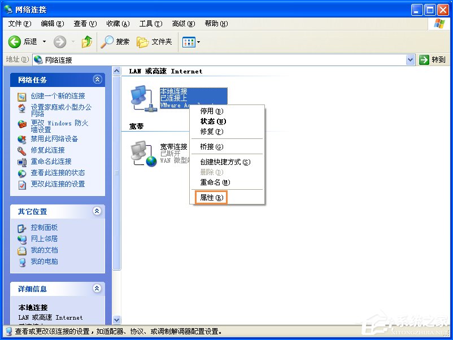Click the green Back arrow icon
The width and height of the screenshot is (453, 340).
(x=14, y=42)
